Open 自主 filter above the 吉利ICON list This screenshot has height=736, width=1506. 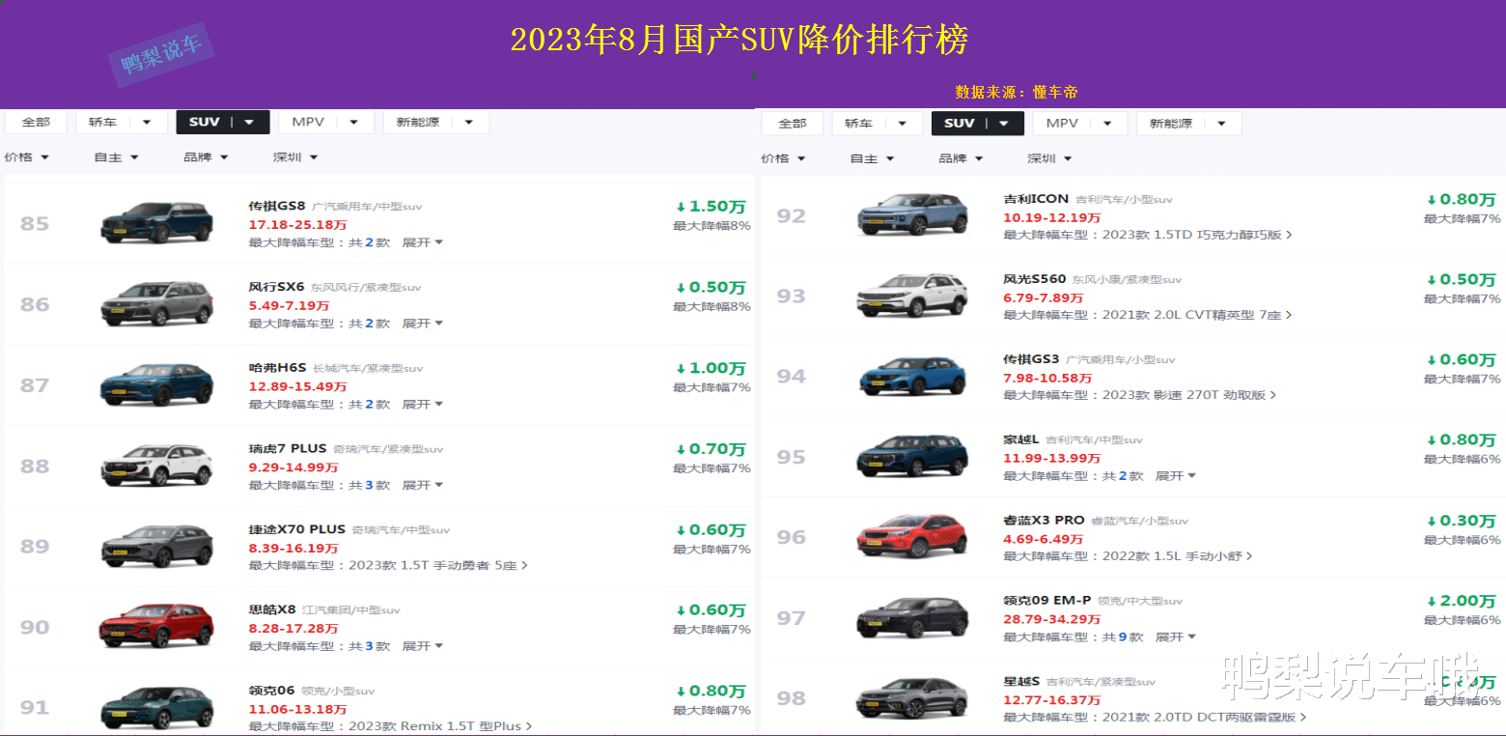pos(873,158)
